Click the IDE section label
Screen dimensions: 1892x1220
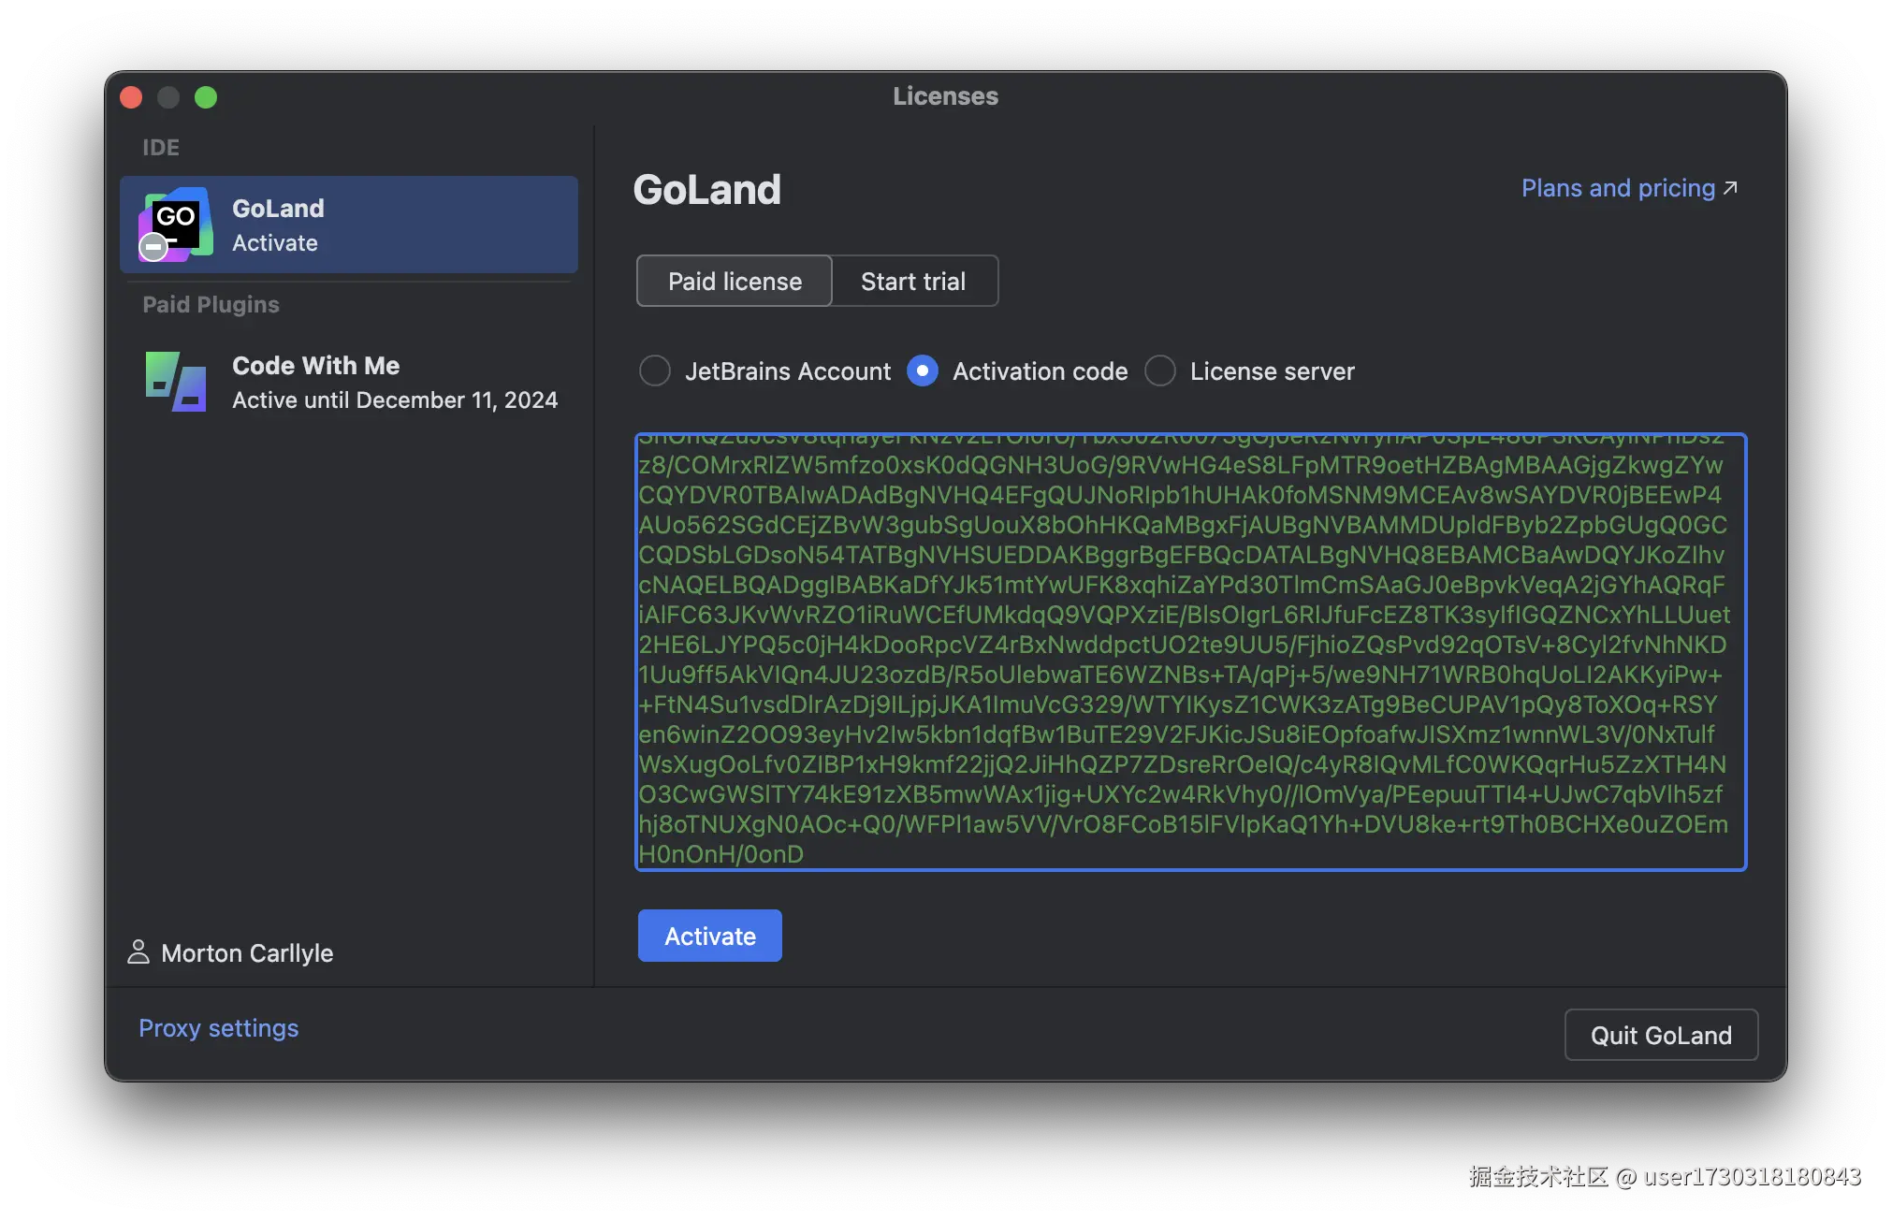161,148
